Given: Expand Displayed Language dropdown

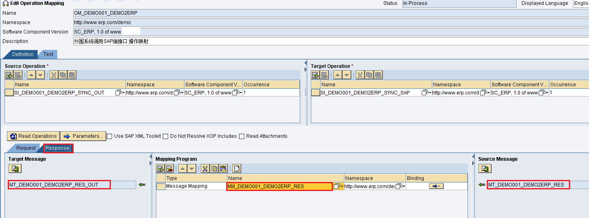Looking at the screenshot, I should pyautogui.click(x=581, y=3).
